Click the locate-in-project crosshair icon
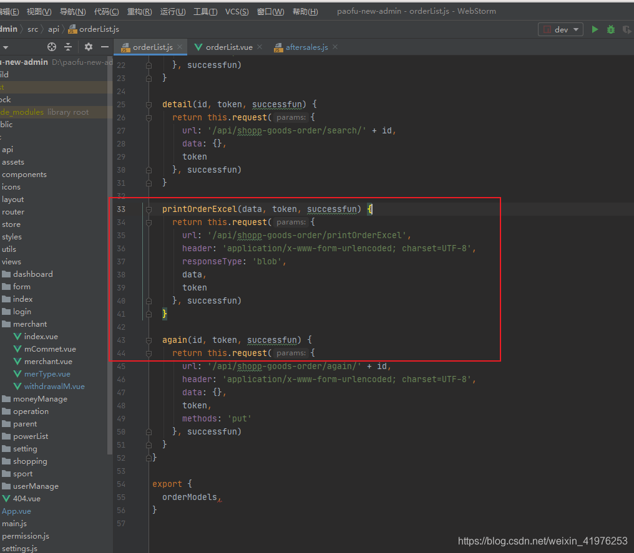This screenshot has width=634, height=553. point(52,47)
